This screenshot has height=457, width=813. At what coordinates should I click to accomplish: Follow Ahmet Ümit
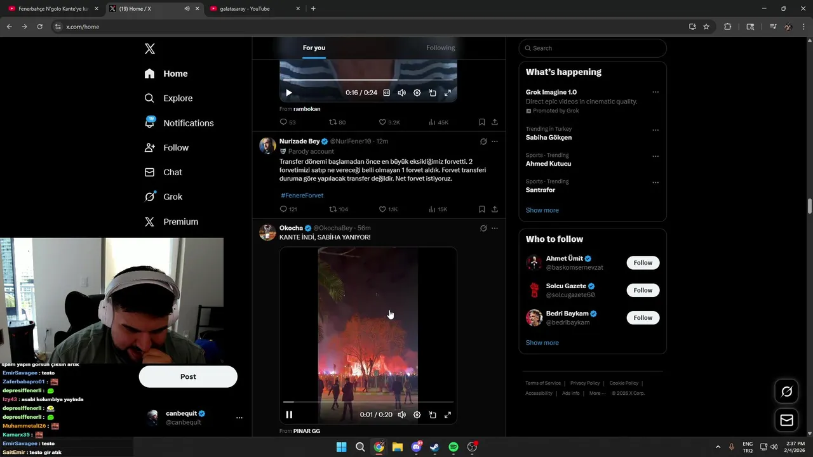point(643,263)
